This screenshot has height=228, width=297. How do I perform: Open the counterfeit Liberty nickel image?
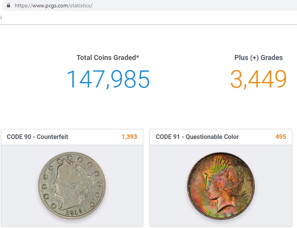pyautogui.click(x=72, y=185)
